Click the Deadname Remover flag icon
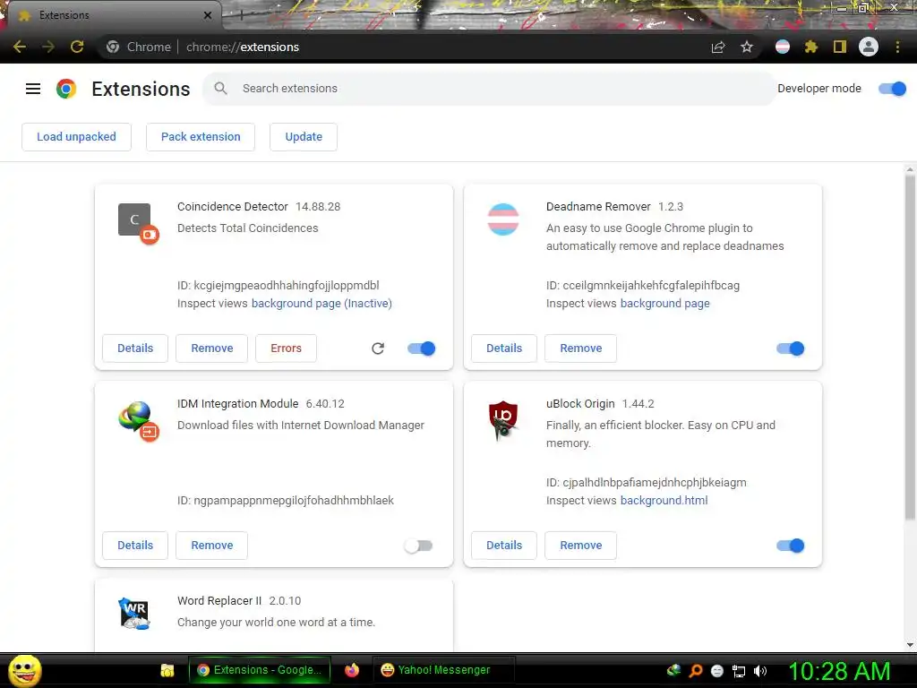 [x=503, y=219]
